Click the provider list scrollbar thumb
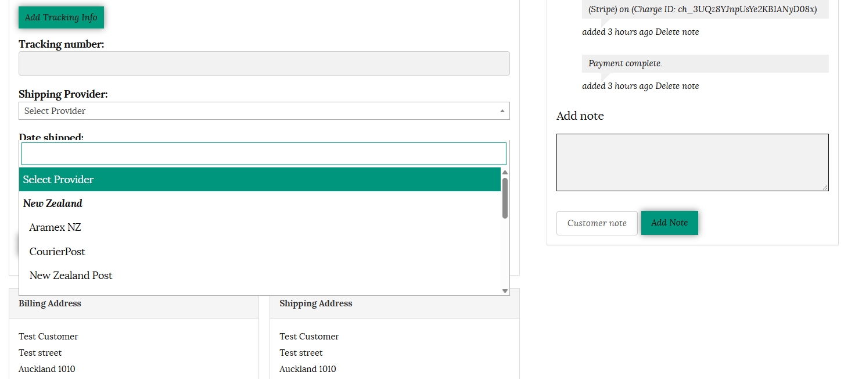Screen dimensions: 855x379 pyautogui.click(x=505, y=198)
